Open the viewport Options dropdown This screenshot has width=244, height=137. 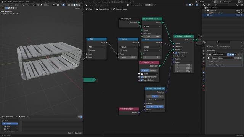tap(78, 8)
